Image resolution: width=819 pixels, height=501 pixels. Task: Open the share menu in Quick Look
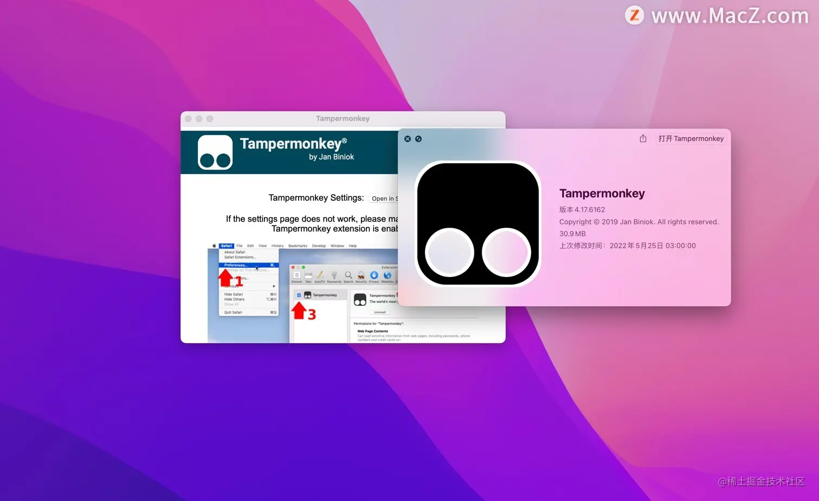coord(643,138)
